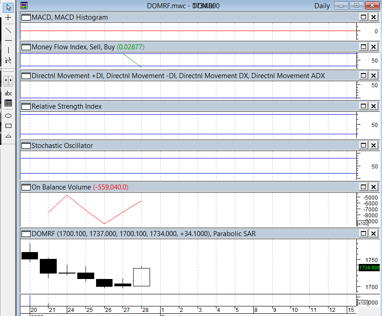Open the Directnl Movement panel menu icon
The width and height of the screenshot is (382, 316).
(26, 76)
